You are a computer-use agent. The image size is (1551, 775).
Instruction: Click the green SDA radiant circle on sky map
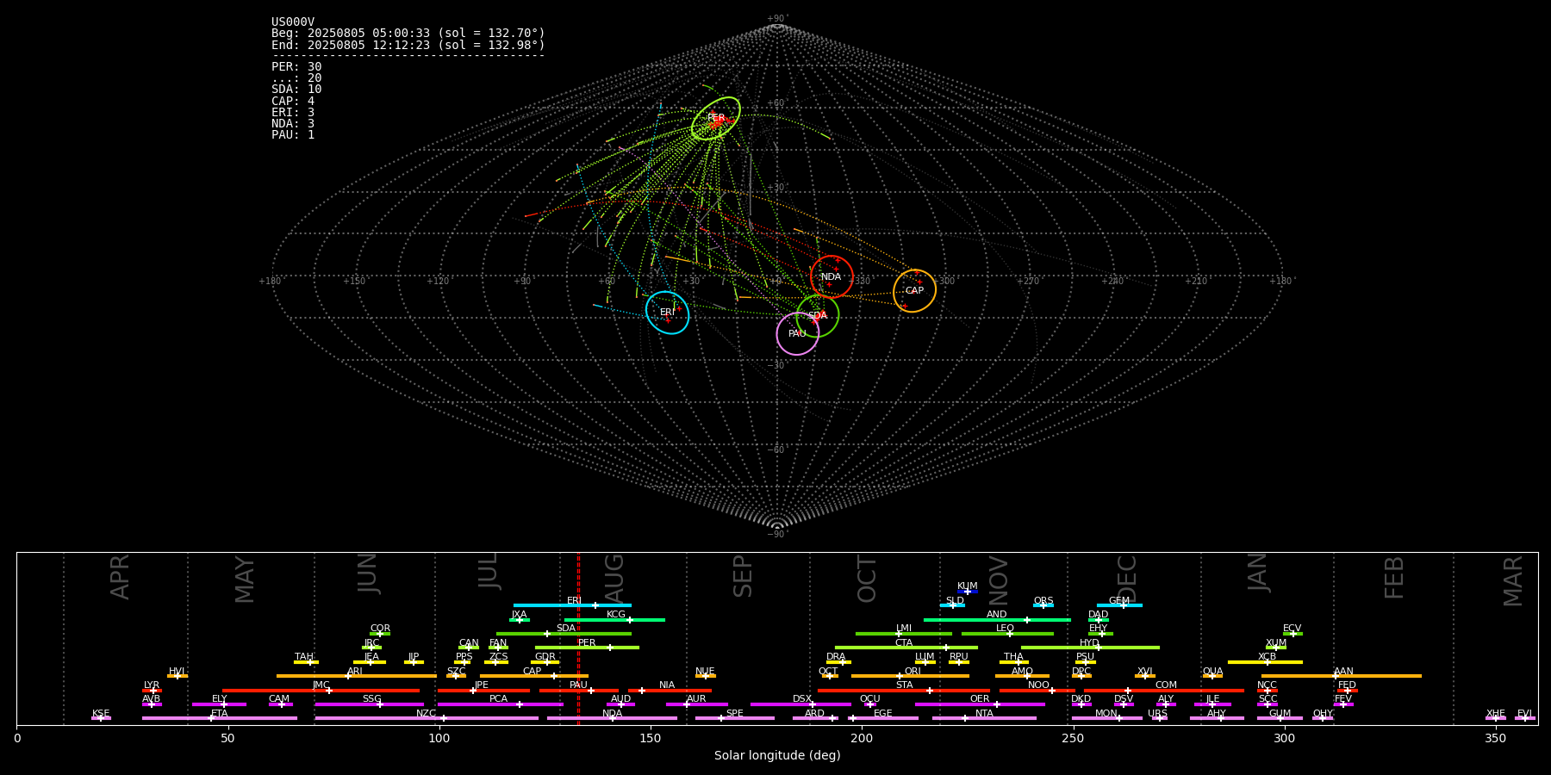[x=818, y=315]
